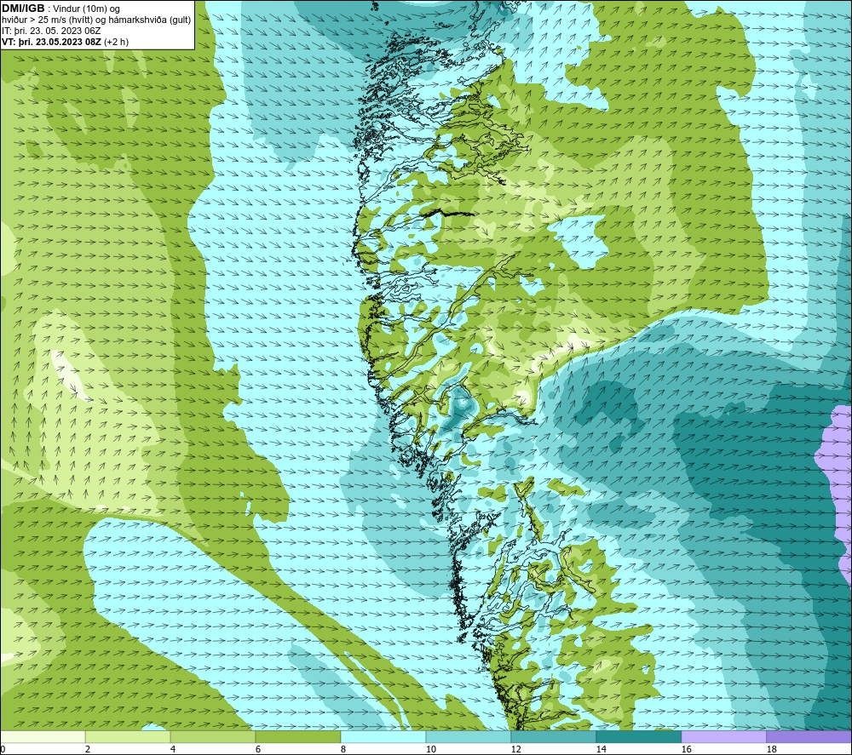Click the 10-12 m/s light teal legend swatch
This screenshot has height=755, width=852.
pyautogui.click(x=469, y=737)
